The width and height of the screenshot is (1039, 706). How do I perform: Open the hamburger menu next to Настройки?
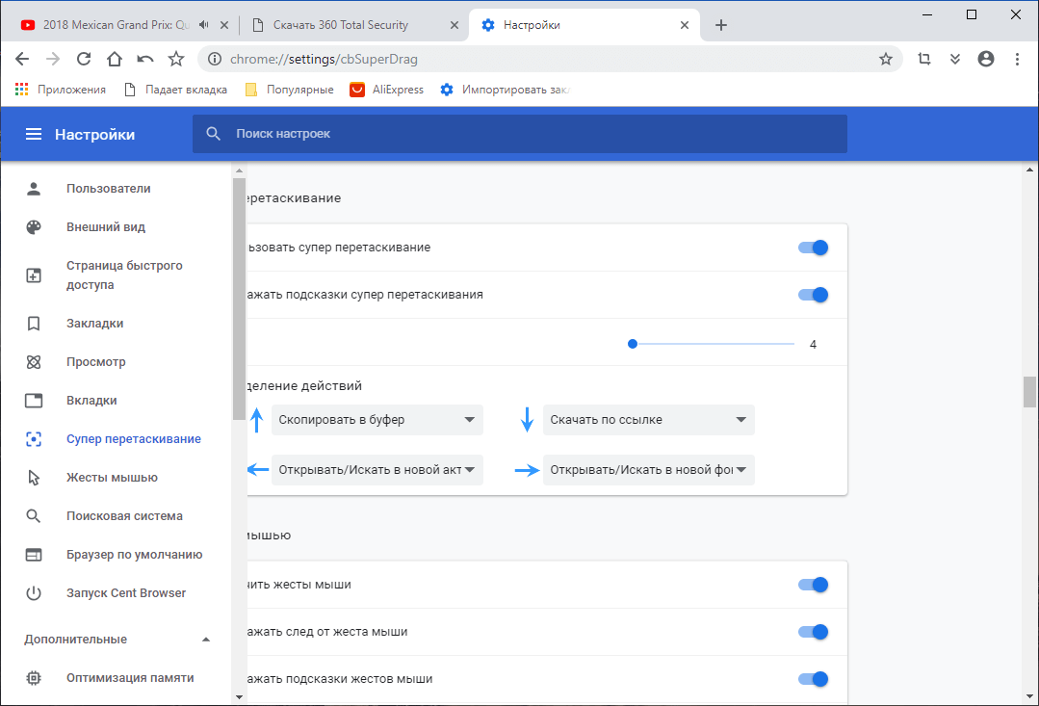pyautogui.click(x=34, y=134)
